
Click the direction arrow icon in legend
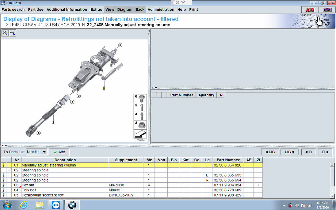(140, 134)
